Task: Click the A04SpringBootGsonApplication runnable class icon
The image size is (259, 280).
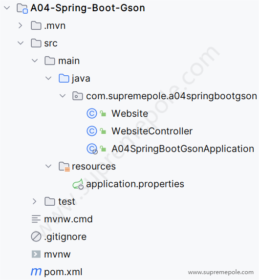Action: tap(92, 149)
